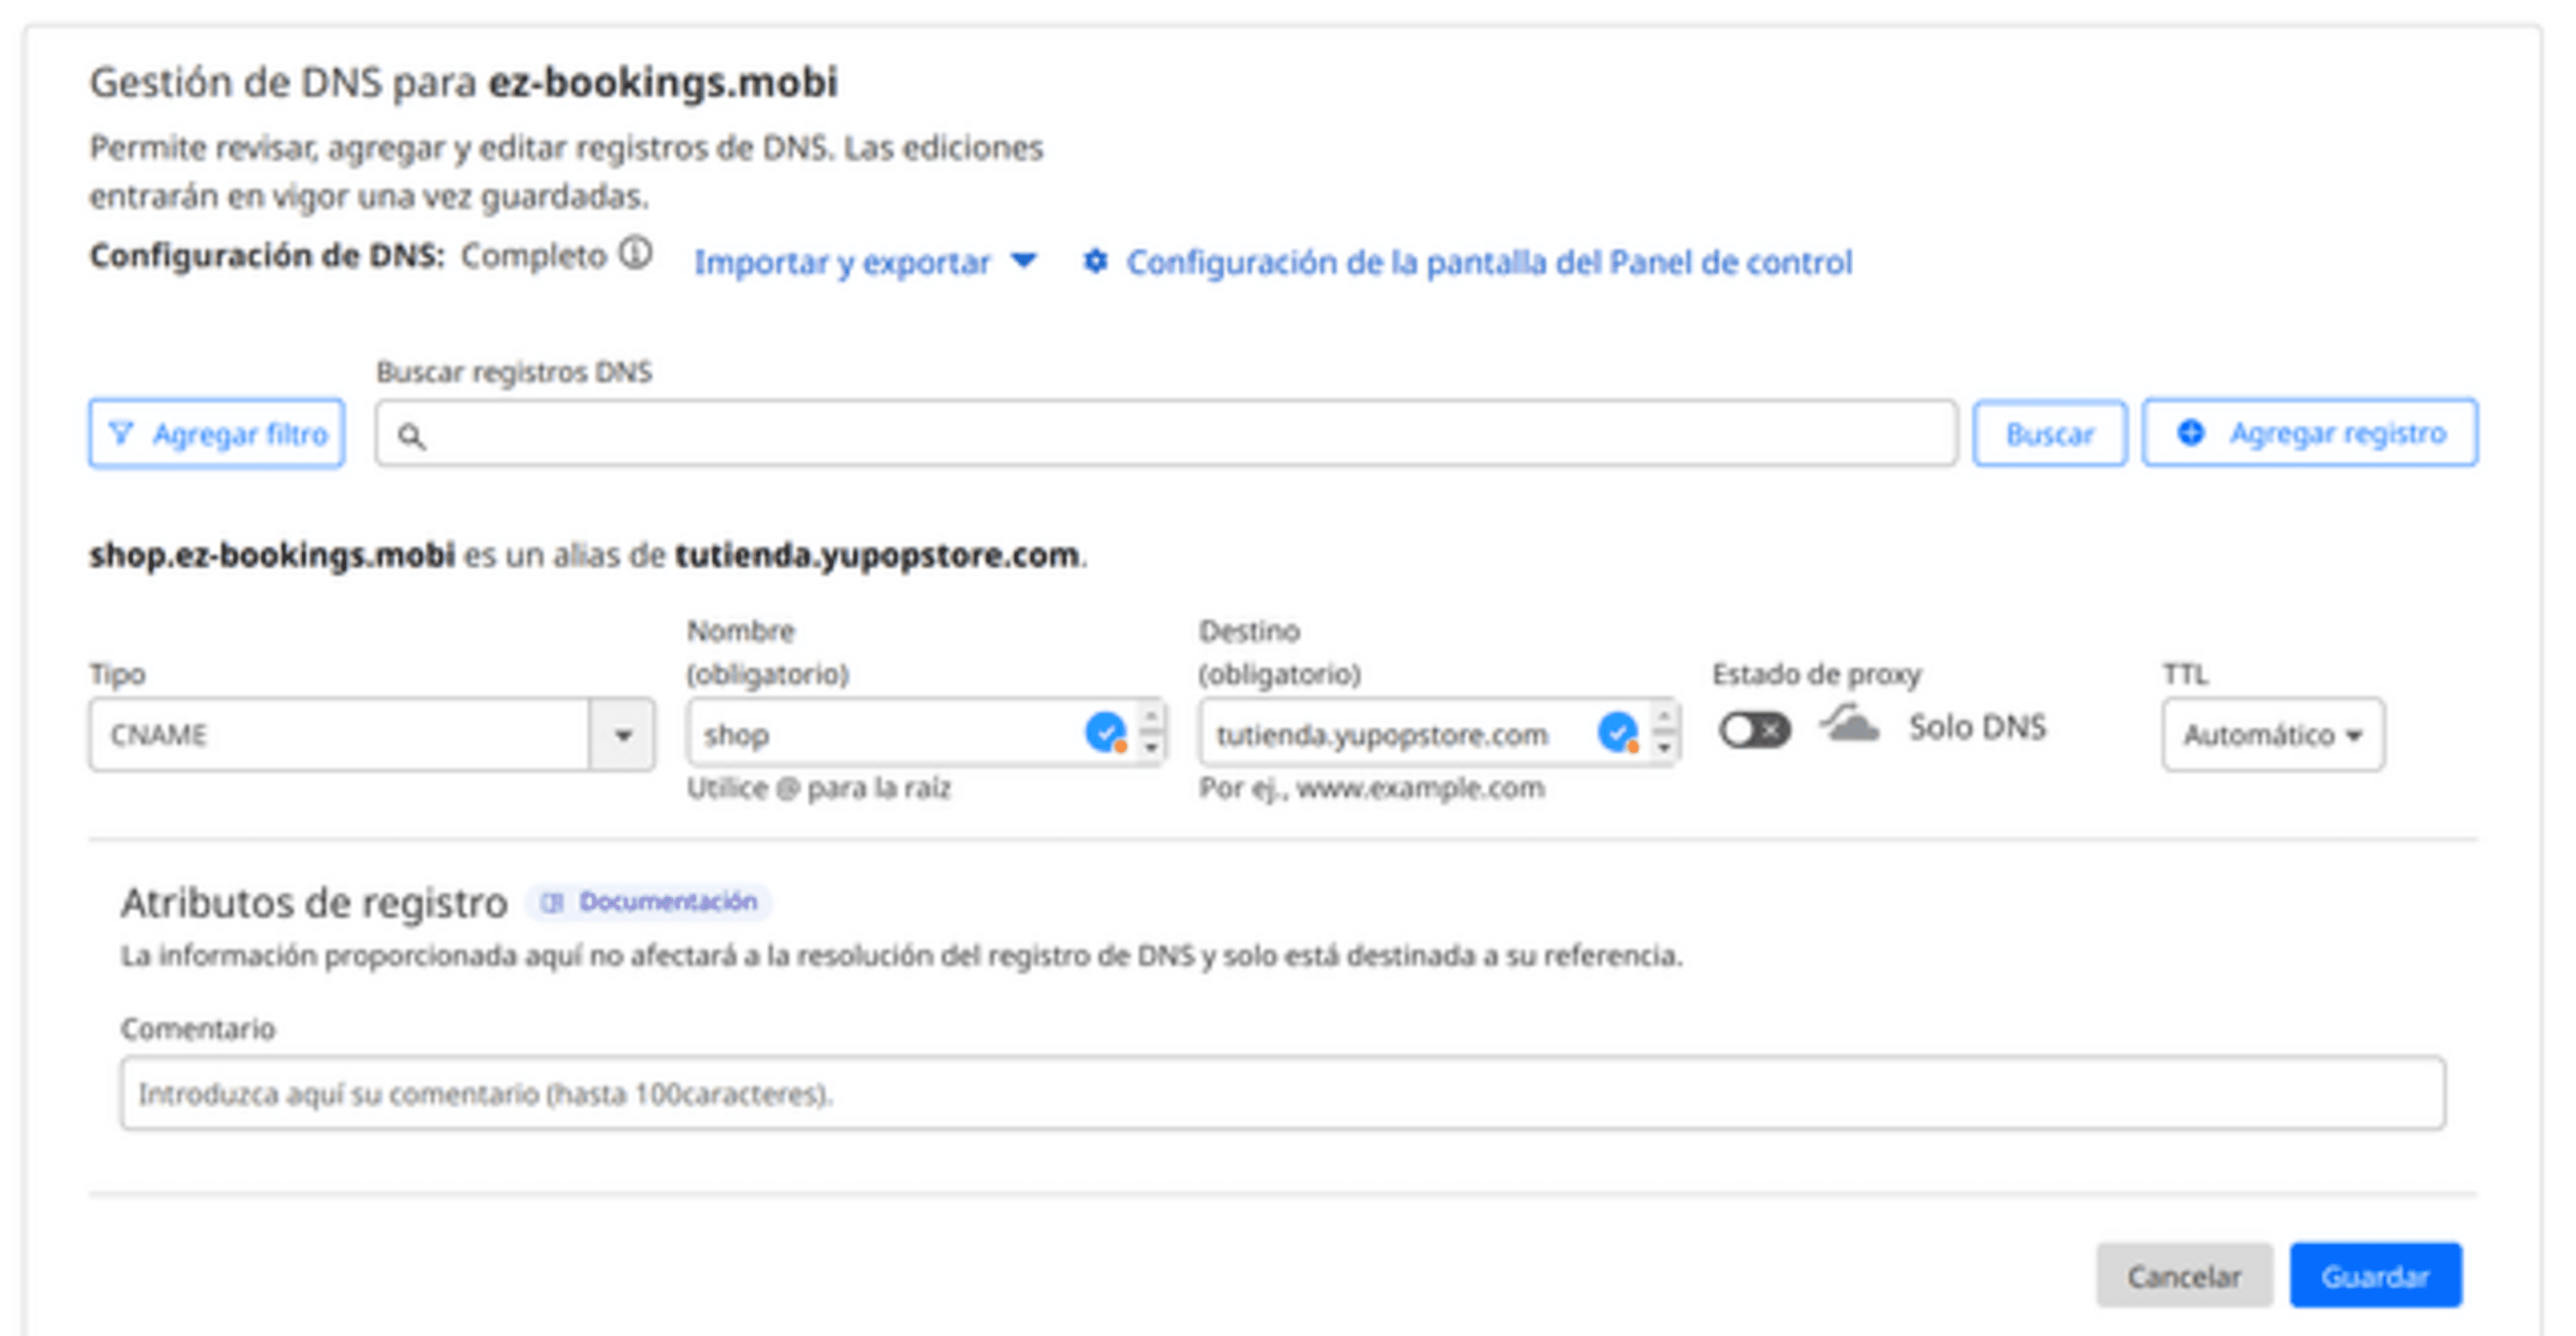Focus the Buscar registros DNS search field
The height and width of the screenshot is (1336, 2576).
1180,434
